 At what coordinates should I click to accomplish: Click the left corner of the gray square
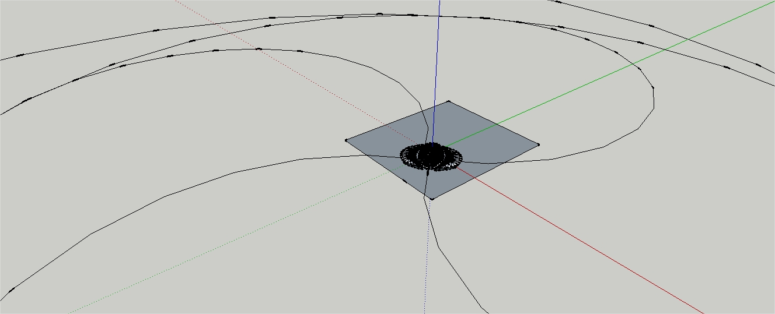click(x=347, y=140)
